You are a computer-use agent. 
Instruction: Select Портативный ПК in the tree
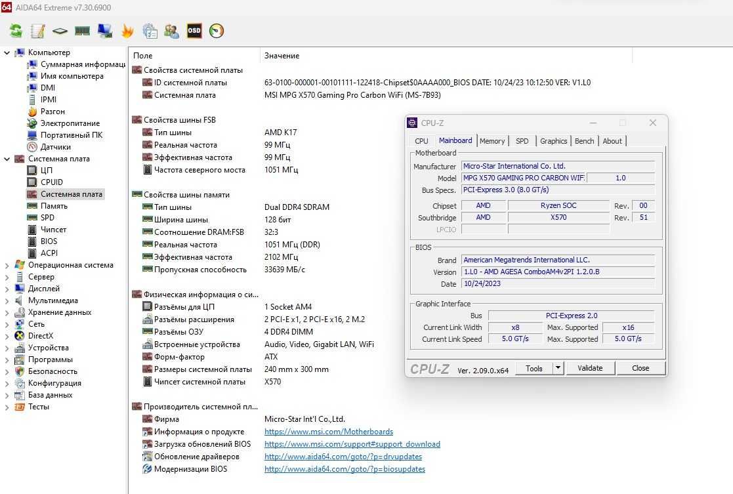click(x=65, y=135)
